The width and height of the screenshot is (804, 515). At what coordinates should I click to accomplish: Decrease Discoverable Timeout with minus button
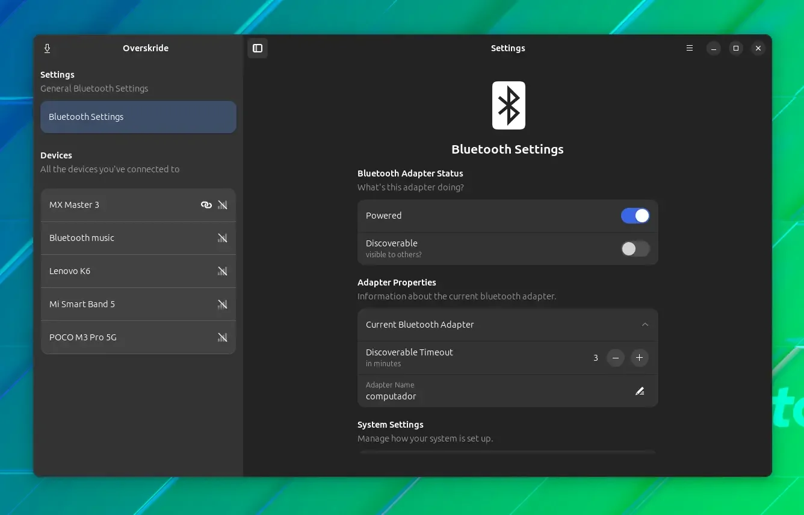pyautogui.click(x=615, y=358)
